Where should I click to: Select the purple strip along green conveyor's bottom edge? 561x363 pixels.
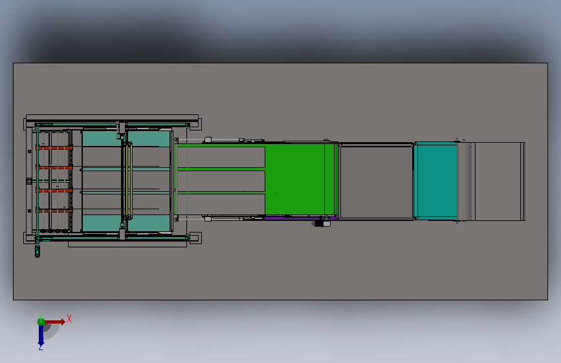click(x=300, y=217)
